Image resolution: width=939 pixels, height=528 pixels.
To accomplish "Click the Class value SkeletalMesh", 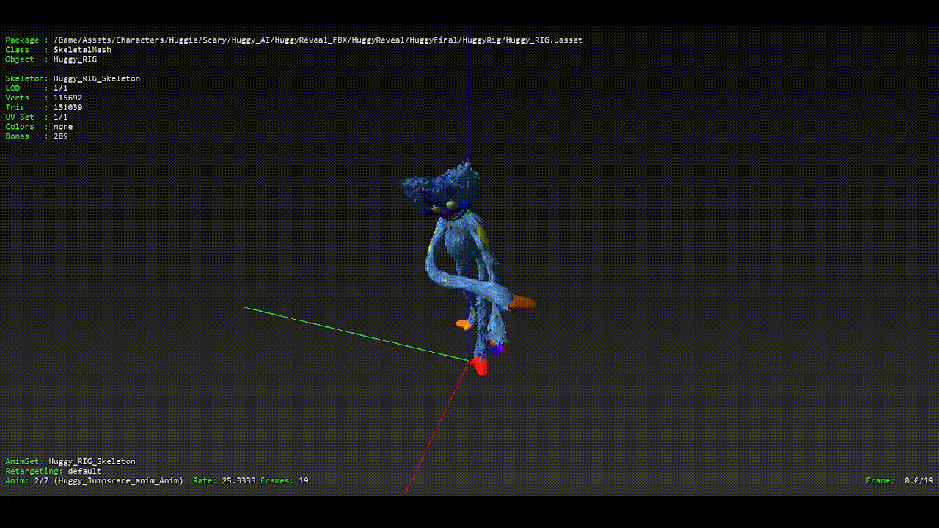I will 82,50.
